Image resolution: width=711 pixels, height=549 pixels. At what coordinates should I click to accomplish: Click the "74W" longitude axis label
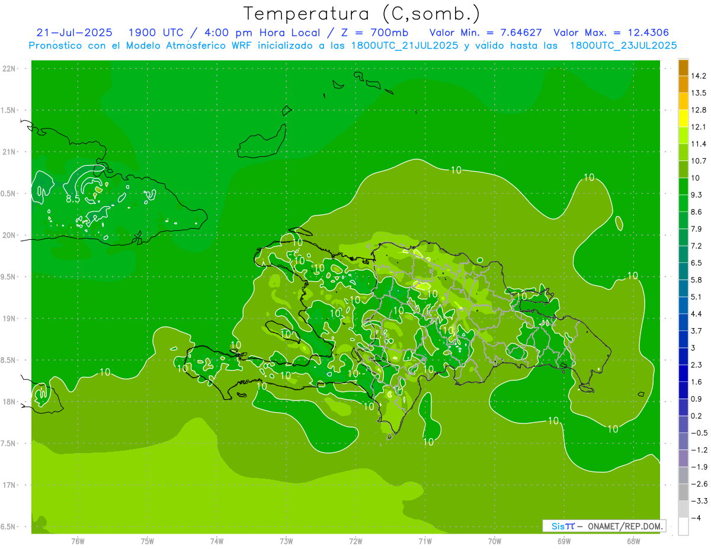point(217,541)
